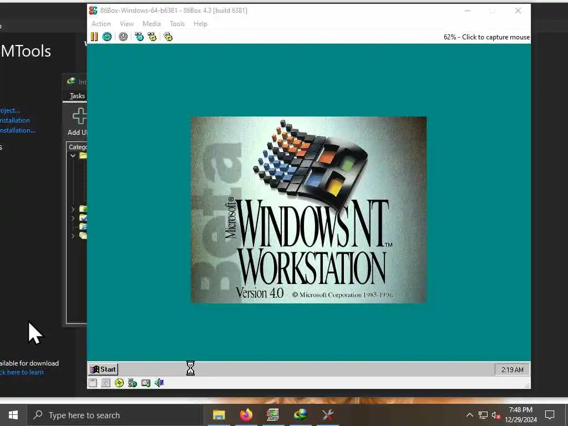Click the muted volume tray icon
This screenshot has height=426, width=568.
(496, 415)
